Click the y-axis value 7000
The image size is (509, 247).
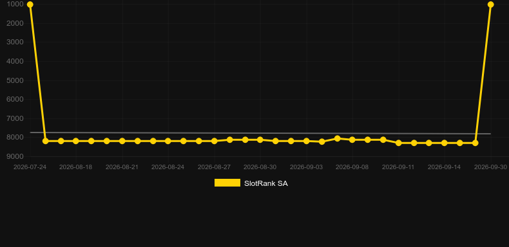tap(15, 118)
